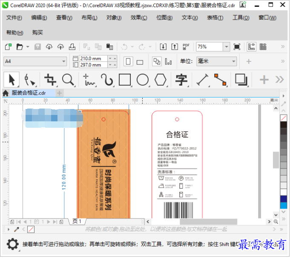Select the Ellipse tool
290x258 pixels.
pyautogui.click(x=142, y=80)
